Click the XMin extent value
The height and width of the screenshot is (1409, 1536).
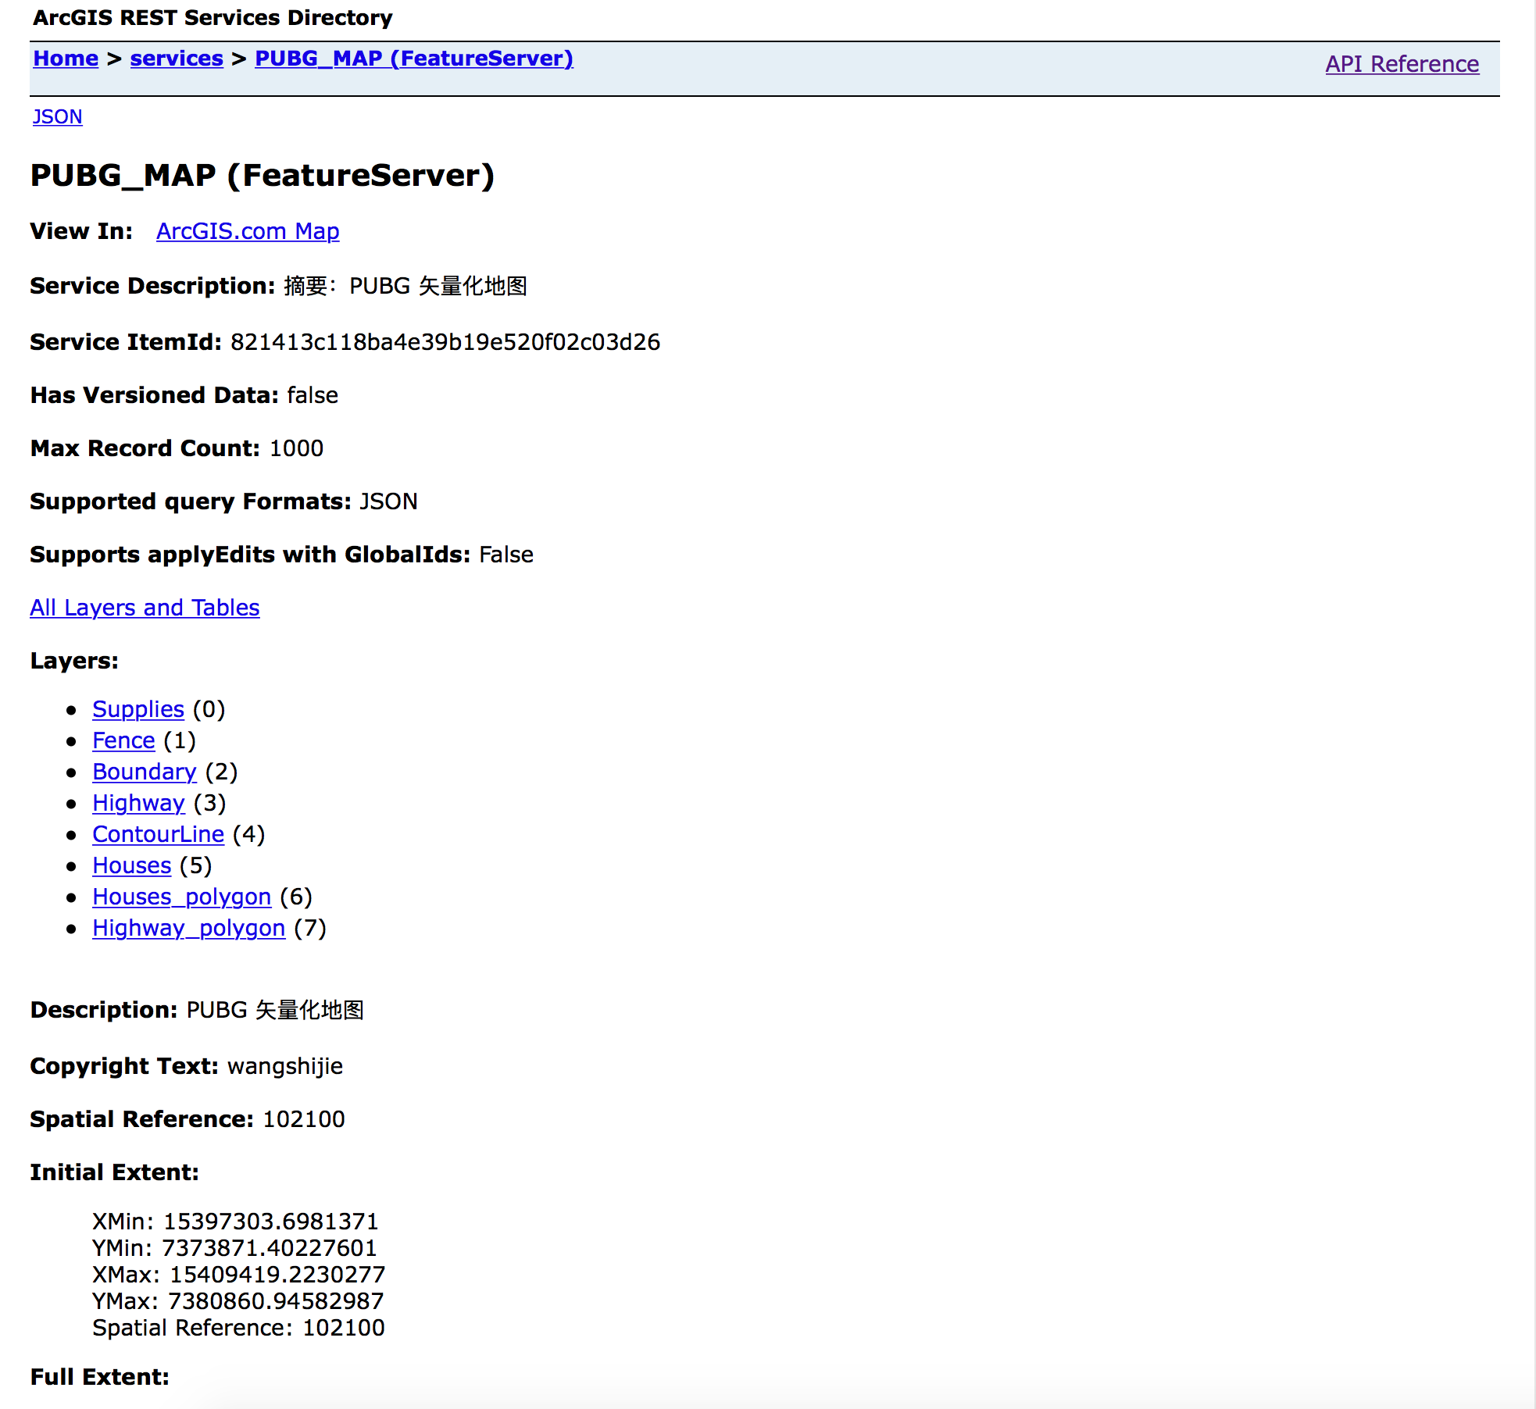[x=270, y=1222]
